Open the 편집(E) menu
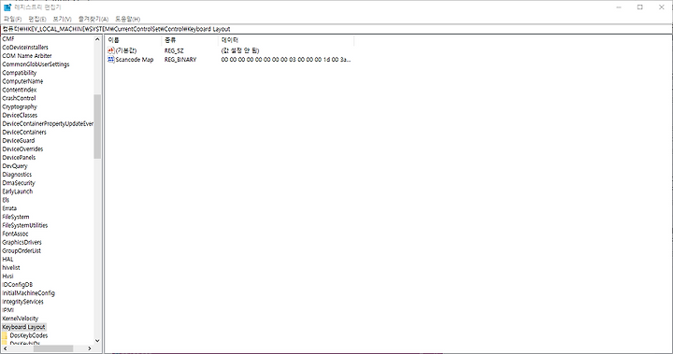Viewport: 673px width, 354px height. point(36,19)
